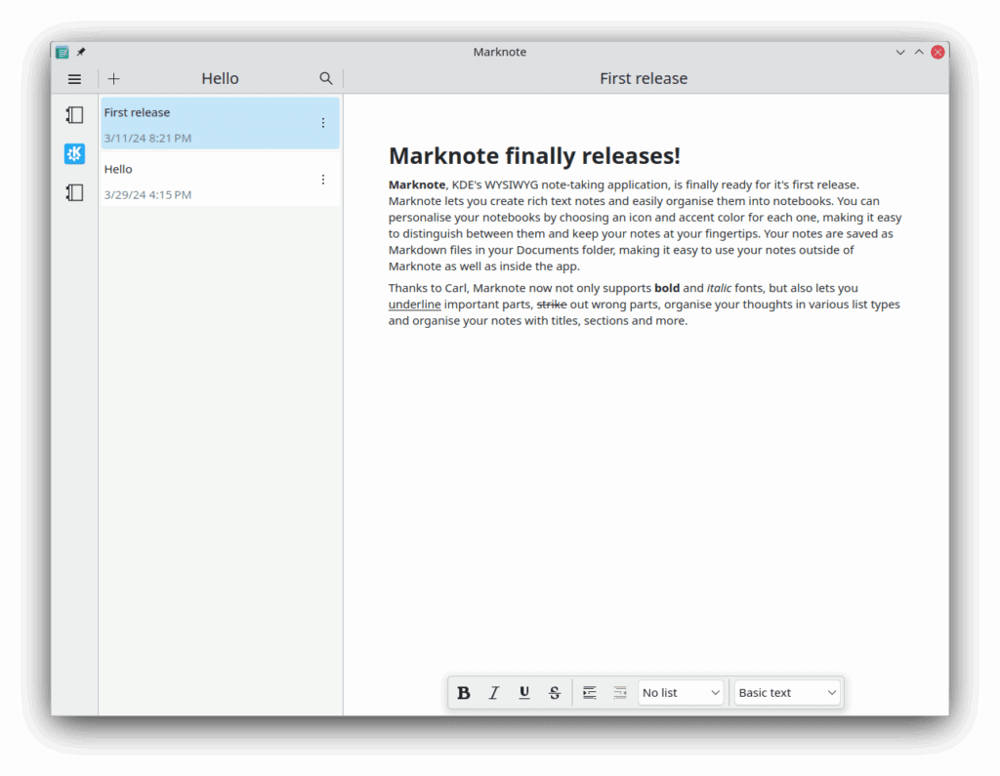Apply strikethrough formatting
The width and height of the screenshot is (1000, 776).
pos(554,692)
